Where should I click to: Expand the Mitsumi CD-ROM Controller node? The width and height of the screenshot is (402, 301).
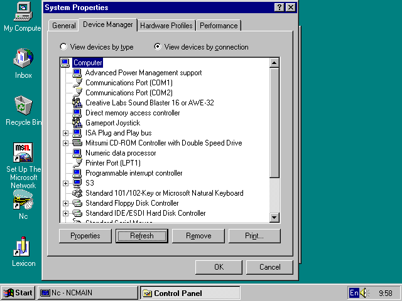[x=66, y=143]
